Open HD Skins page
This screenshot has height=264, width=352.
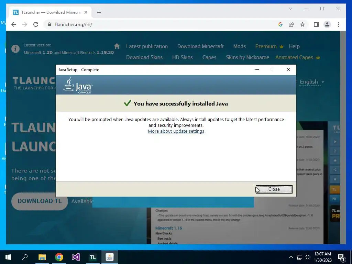182,57
